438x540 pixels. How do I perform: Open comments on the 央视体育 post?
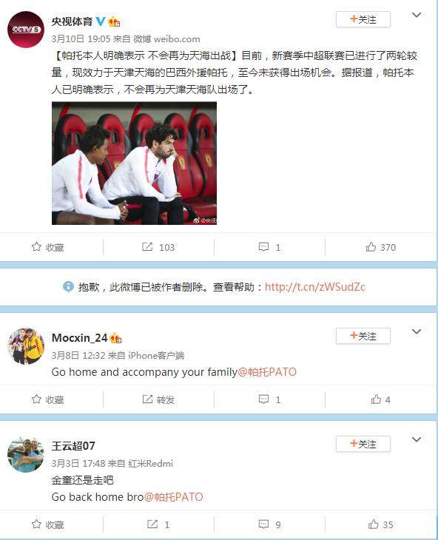click(269, 247)
